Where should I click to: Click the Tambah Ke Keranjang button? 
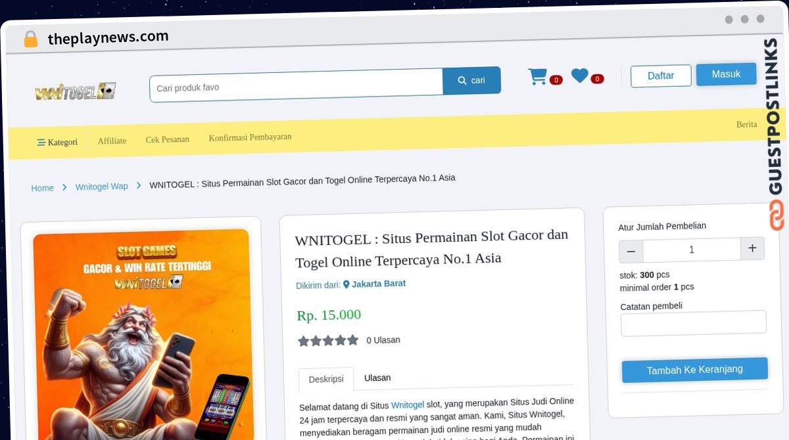(x=695, y=370)
